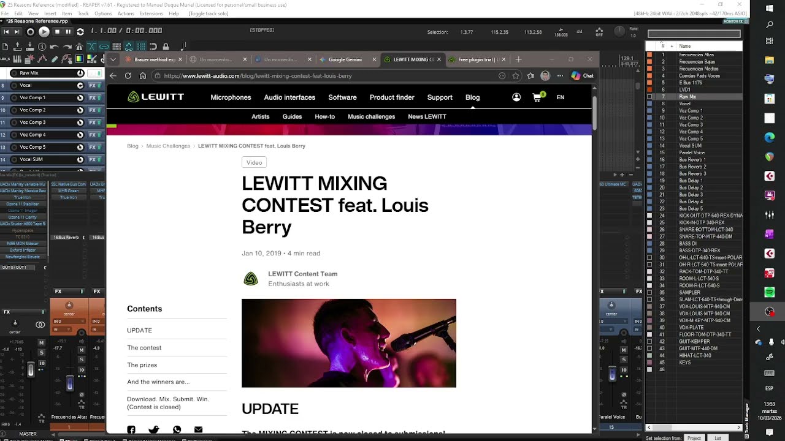Screen dimensions: 785x441
Task: Toggle grid lines toolbar icon
Action: click(140, 47)
